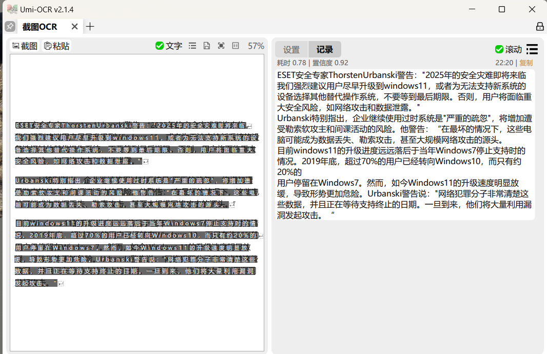This screenshot has height=354, width=547.
Task: Click the list view icon in image toolbar
Action: [x=192, y=46]
